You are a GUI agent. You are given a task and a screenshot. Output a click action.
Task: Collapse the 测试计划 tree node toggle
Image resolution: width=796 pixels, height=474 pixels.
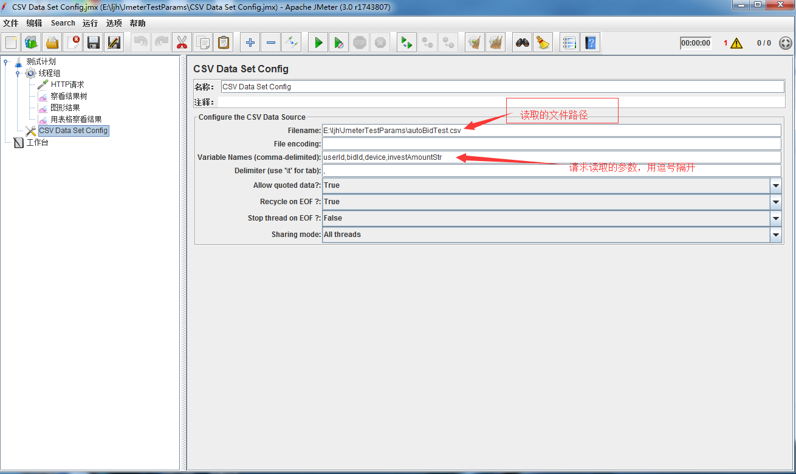tap(5, 61)
